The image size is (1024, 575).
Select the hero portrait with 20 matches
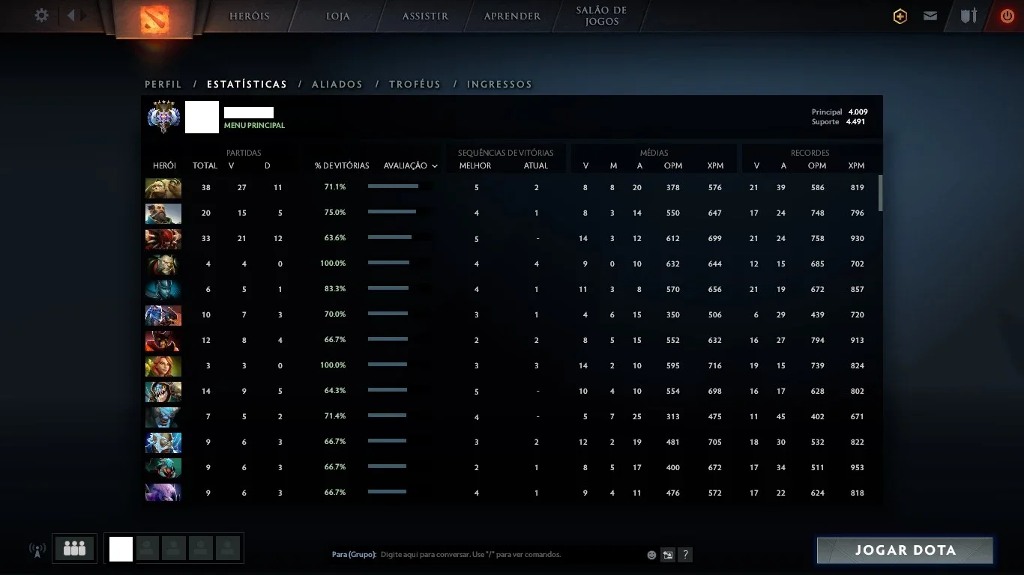pos(163,213)
